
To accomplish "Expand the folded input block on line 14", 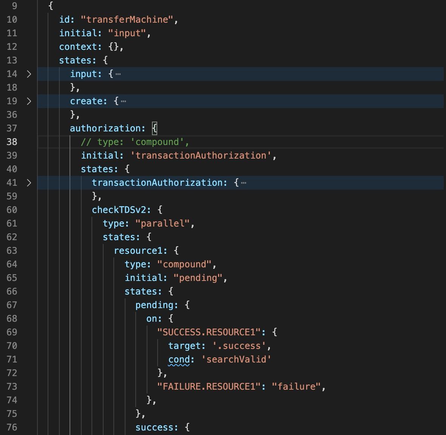I will [x=29, y=74].
